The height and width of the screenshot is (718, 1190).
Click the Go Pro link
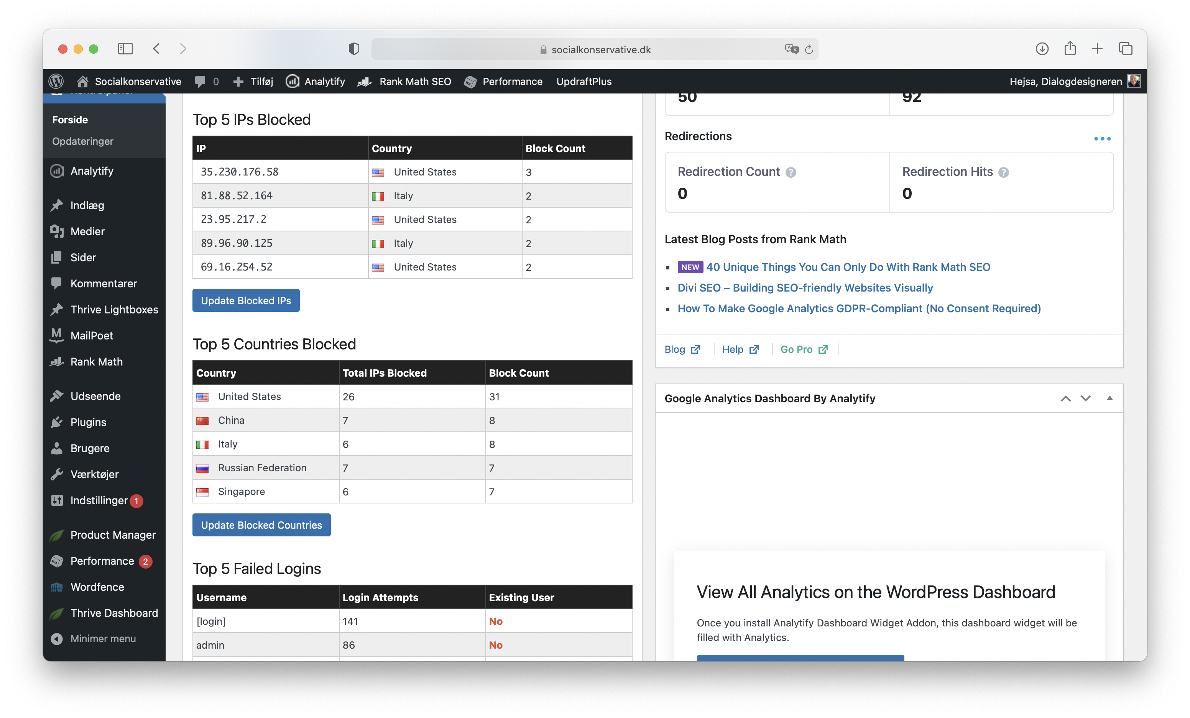point(804,349)
